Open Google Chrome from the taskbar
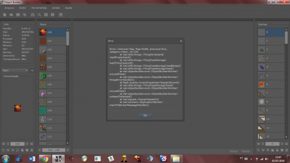The width and height of the screenshot is (290, 163). tap(45, 159)
